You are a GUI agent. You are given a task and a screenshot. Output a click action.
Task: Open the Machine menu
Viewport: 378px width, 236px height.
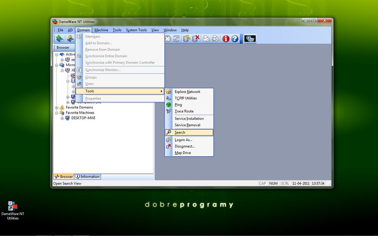101,30
